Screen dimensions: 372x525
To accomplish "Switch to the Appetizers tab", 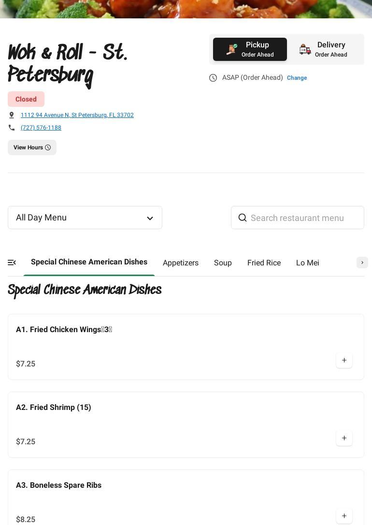I will pyautogui.click(x=181, y=263).
